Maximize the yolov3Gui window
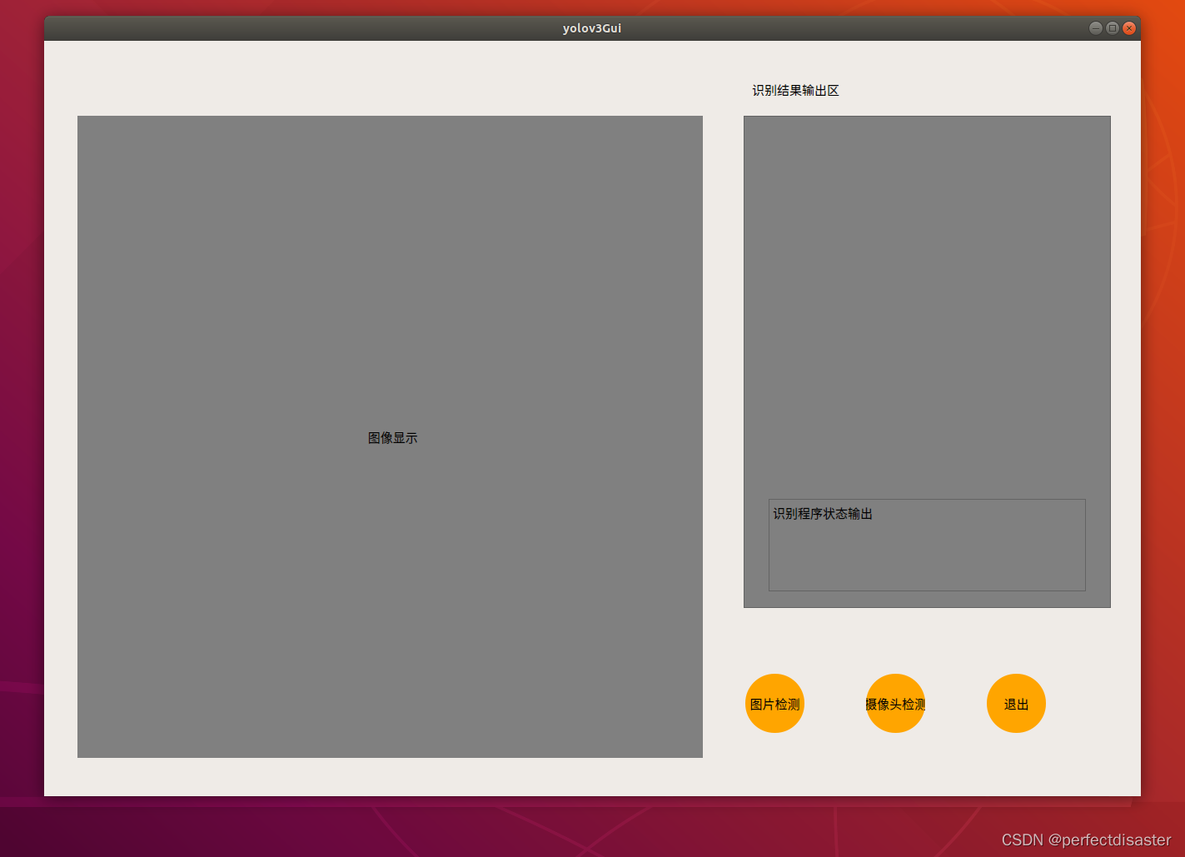Screen dimensions: 1185x857 pos(1113,28)
